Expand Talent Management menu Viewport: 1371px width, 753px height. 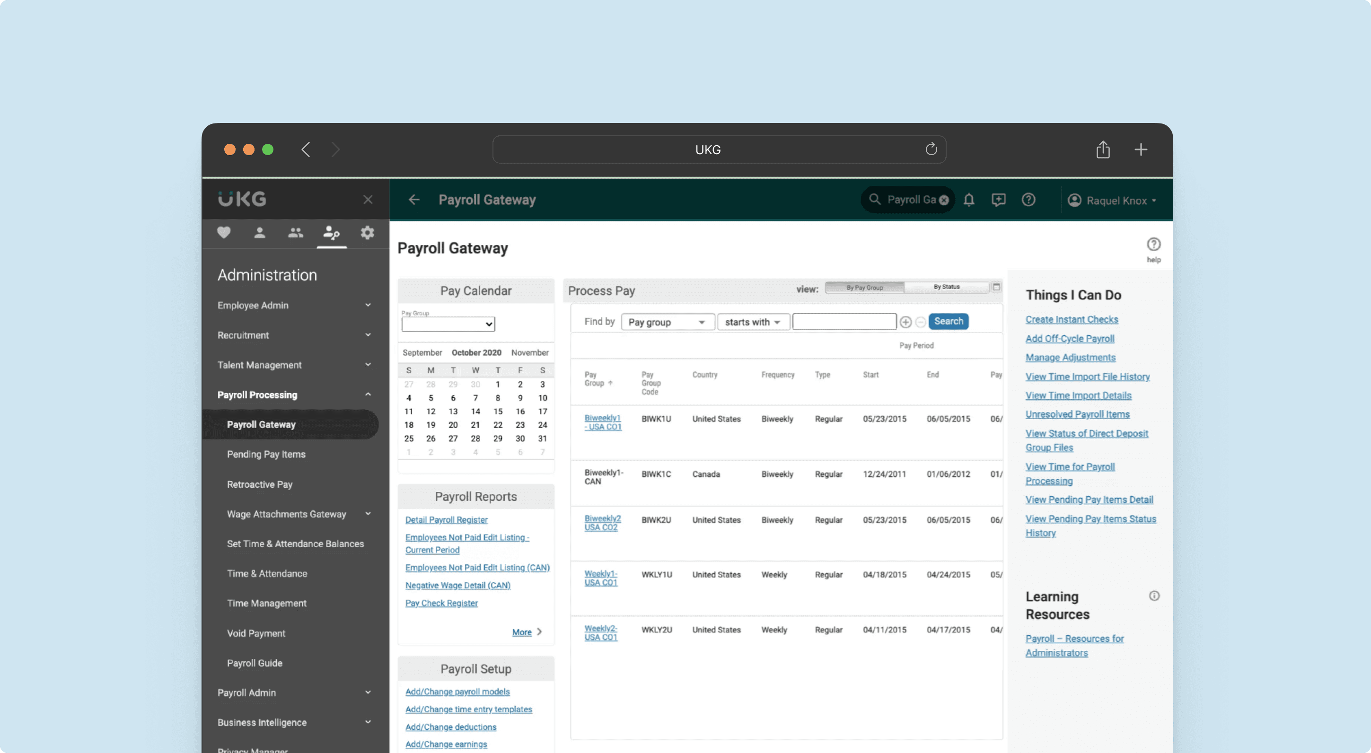tap(368, 365)
